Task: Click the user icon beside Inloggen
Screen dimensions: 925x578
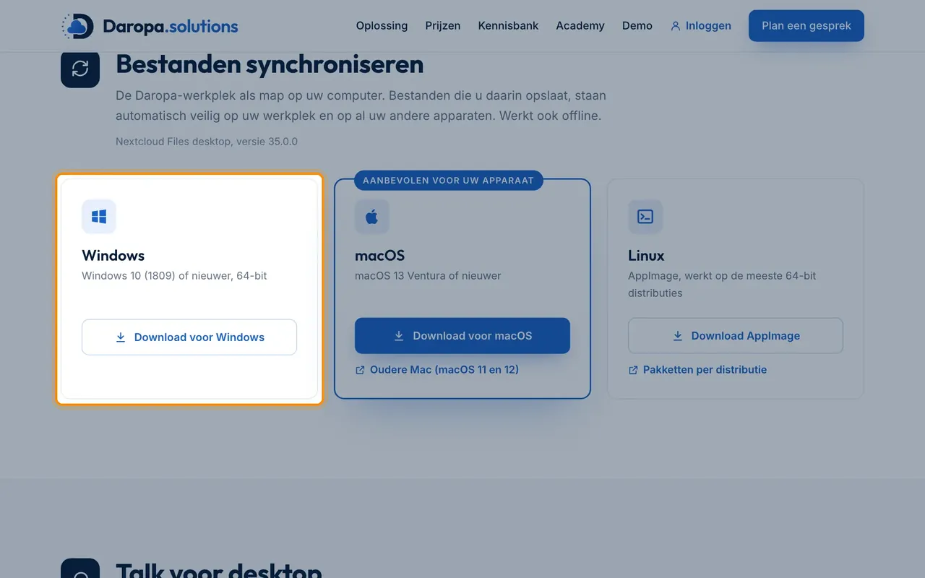Action: pos(676,26)
